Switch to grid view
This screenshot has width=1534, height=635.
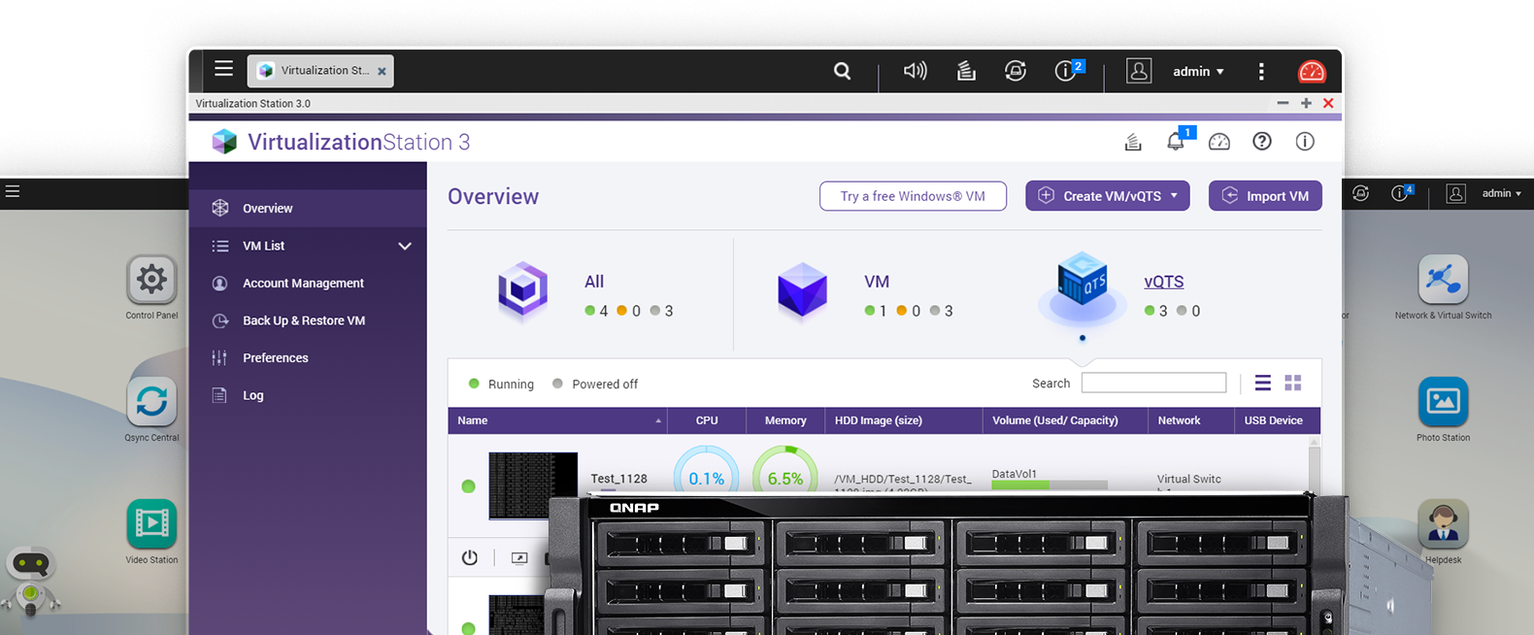1293,383
